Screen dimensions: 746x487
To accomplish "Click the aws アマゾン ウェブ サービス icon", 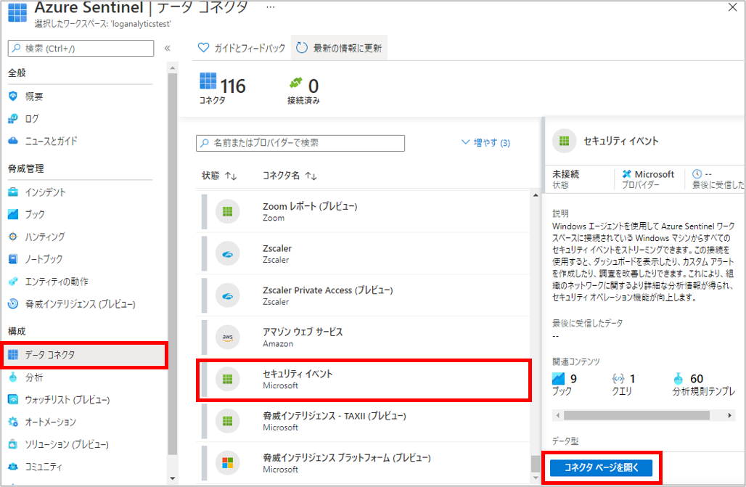I will (227, 337).
